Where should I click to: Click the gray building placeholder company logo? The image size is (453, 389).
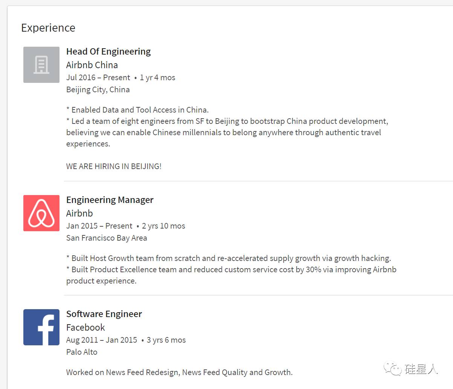pyautogui.click(x=41, y=65)
